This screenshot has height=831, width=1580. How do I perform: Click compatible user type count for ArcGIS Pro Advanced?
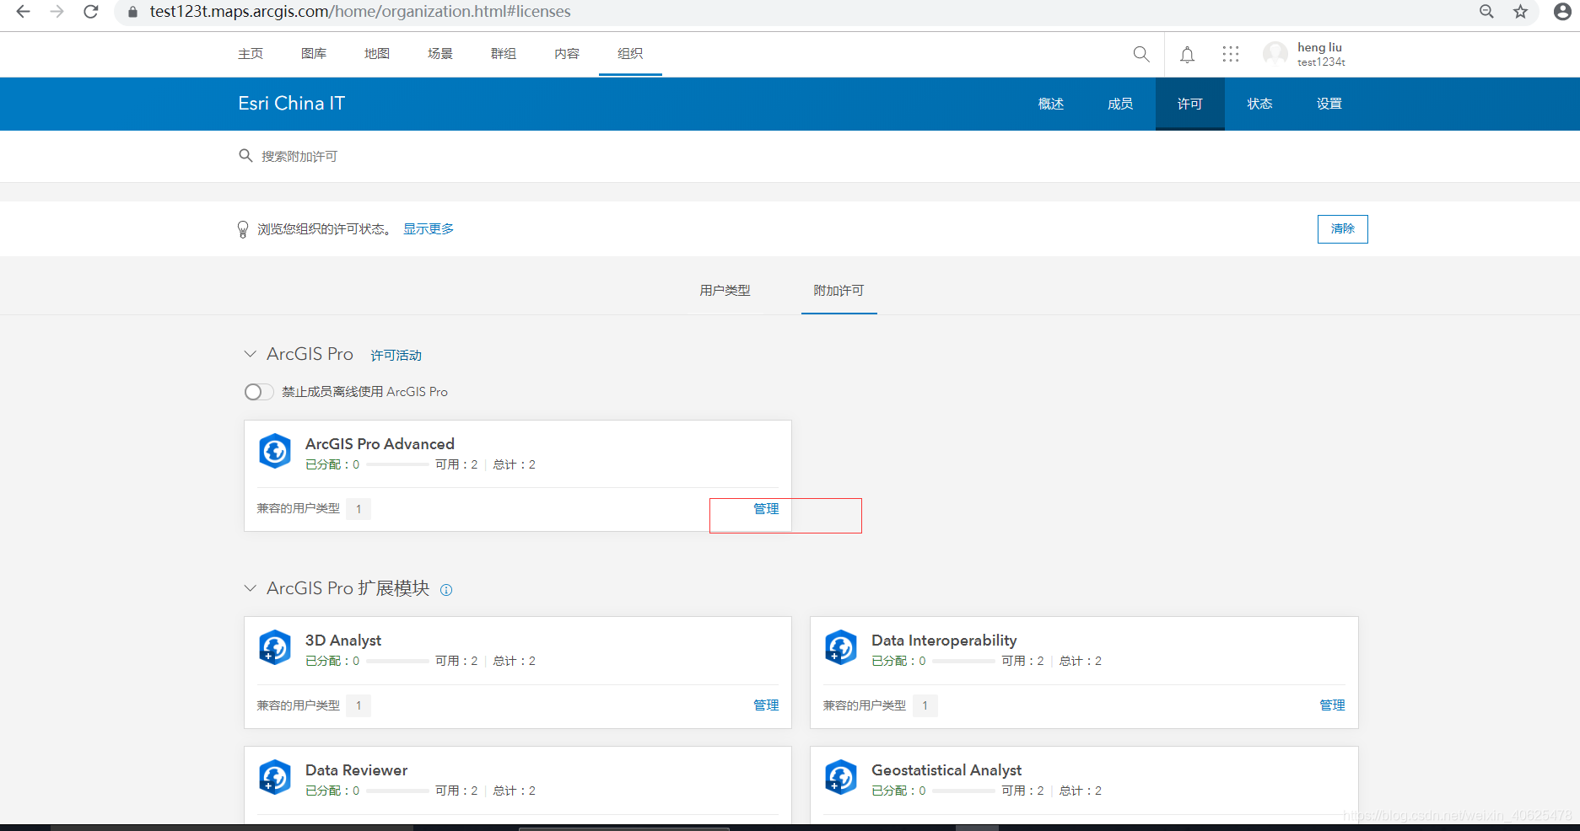359,509
